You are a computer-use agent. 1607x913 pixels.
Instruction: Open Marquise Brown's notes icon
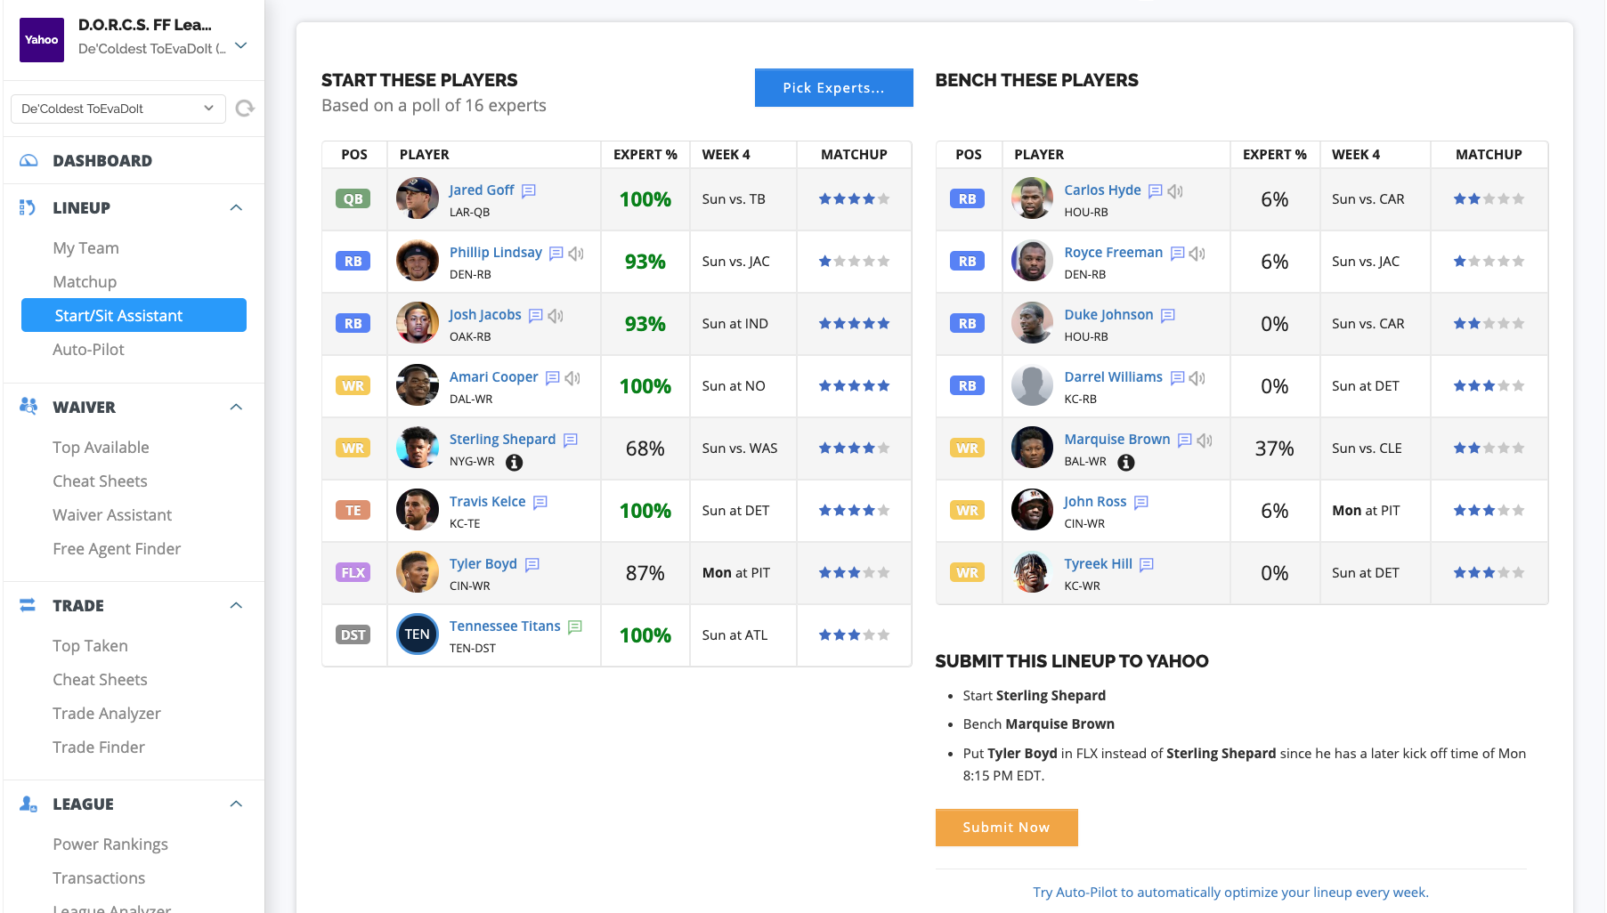point(1185,440)
